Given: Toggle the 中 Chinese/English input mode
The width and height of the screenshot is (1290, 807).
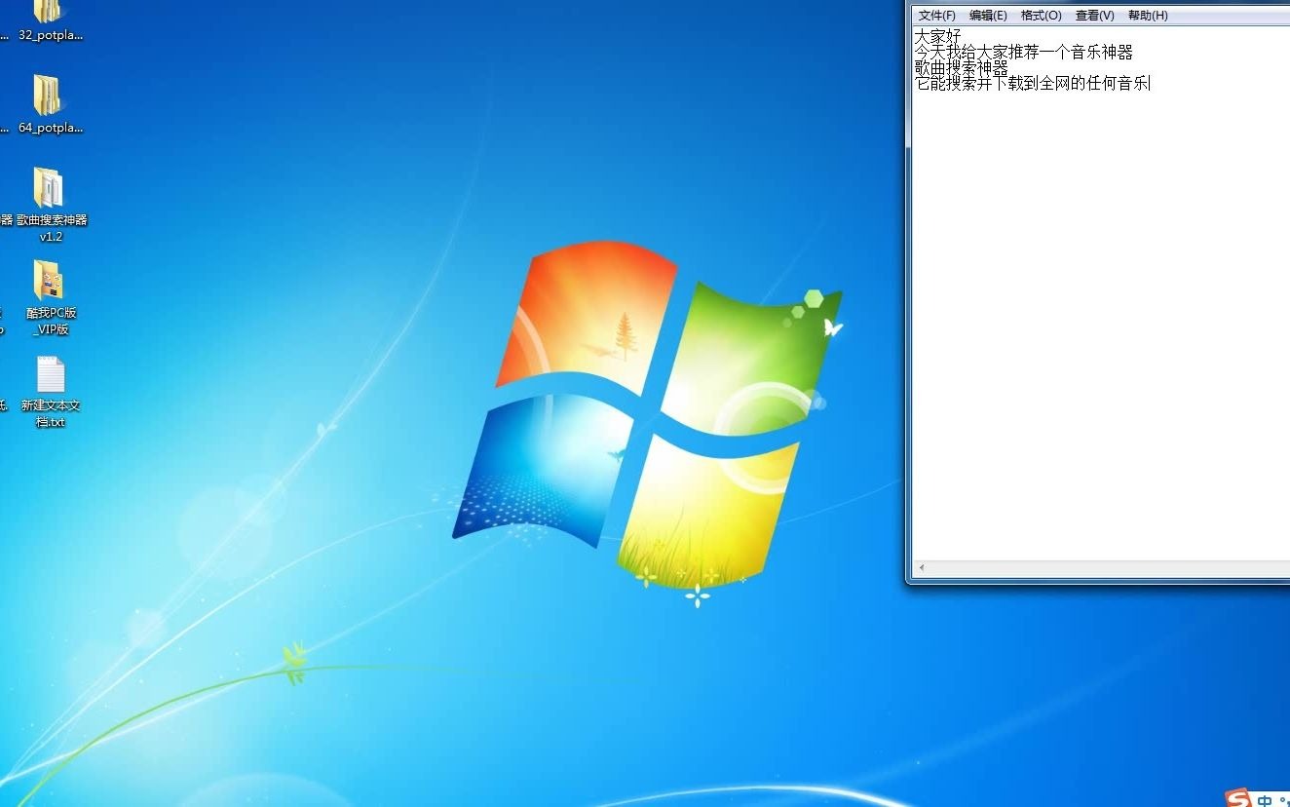Looking at the screenshot, I should [x=1265, y=800].
